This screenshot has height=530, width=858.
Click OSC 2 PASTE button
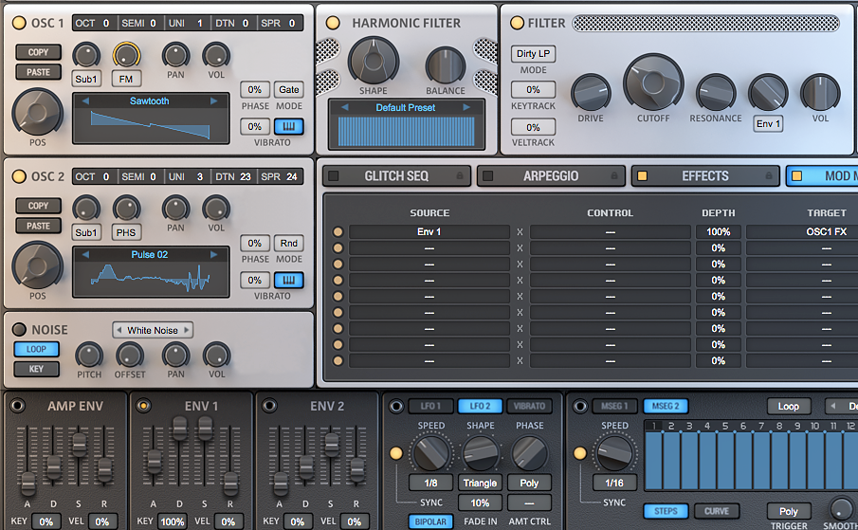(38, 226)
